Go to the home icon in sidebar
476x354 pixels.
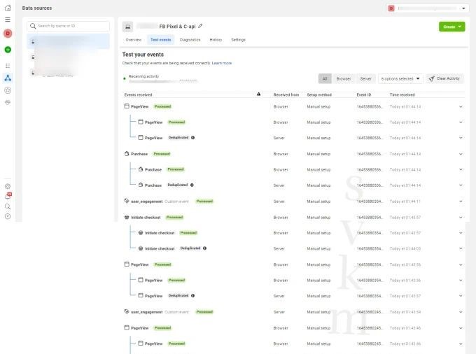click(x=8, y=8)
